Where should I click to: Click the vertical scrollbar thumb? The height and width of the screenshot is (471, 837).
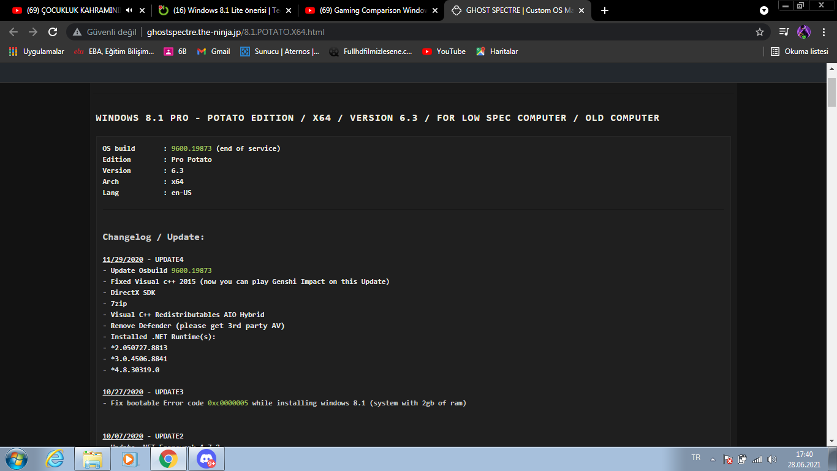click(x=831, y=92)
